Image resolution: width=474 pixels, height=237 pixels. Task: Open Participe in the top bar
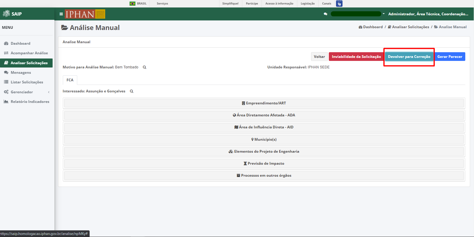tap(252, 4)
